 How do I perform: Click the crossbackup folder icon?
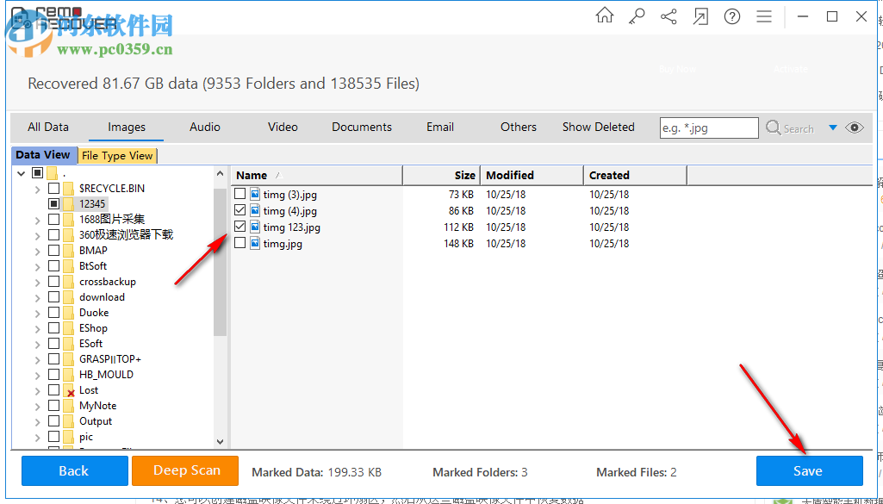[69, 282]
